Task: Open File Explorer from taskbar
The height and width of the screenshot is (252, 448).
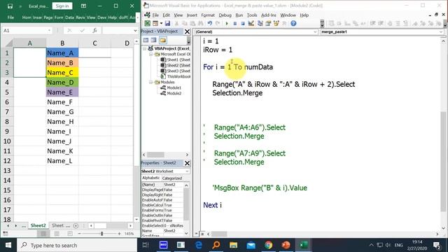Action: [233, 245]
